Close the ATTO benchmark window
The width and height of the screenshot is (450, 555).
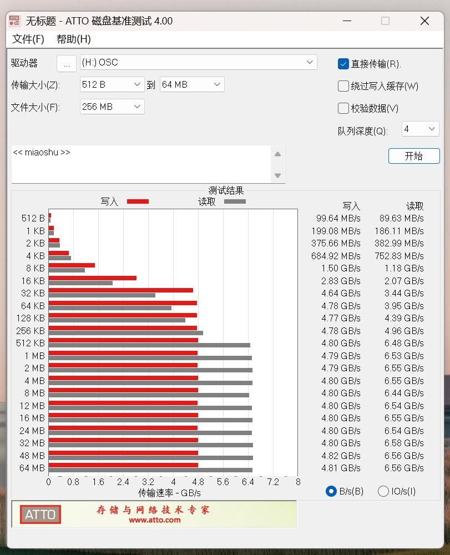424,21
